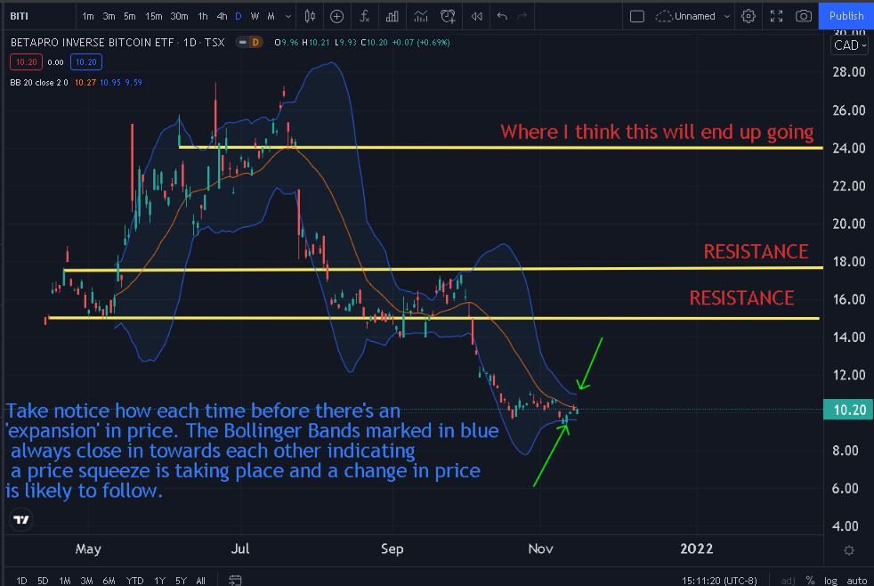Open indicator templates icon
The height and width of the screenshot is (586, 874).
[x=420, y=16]
